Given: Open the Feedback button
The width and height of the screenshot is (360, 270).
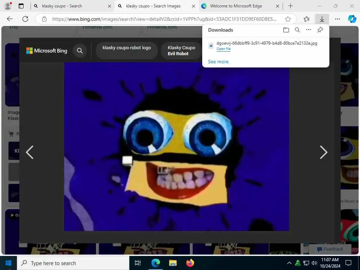Looking at the screenshot, I should (330, 249).
